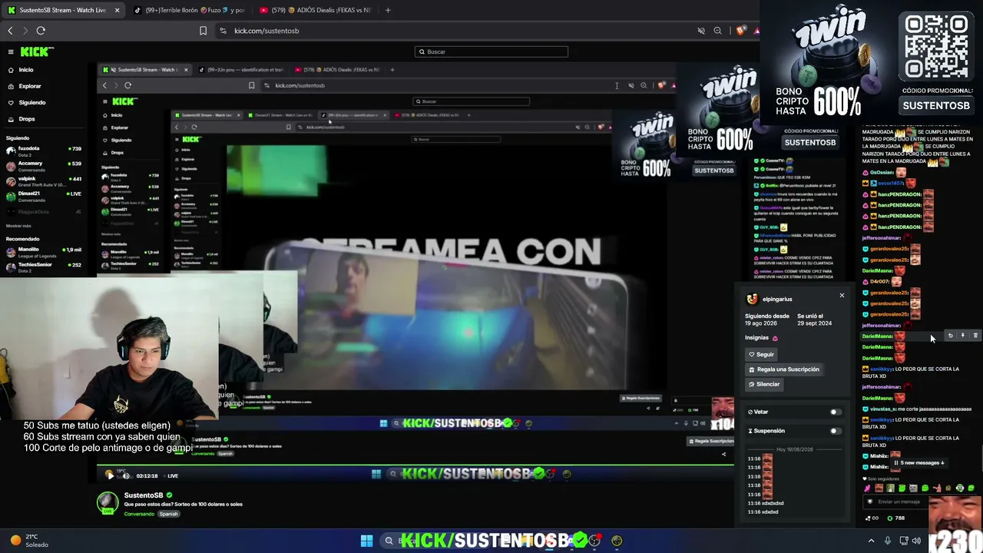Click the Conversando category link below player
This screenshot has height=553, width=983.
point(139,514)
